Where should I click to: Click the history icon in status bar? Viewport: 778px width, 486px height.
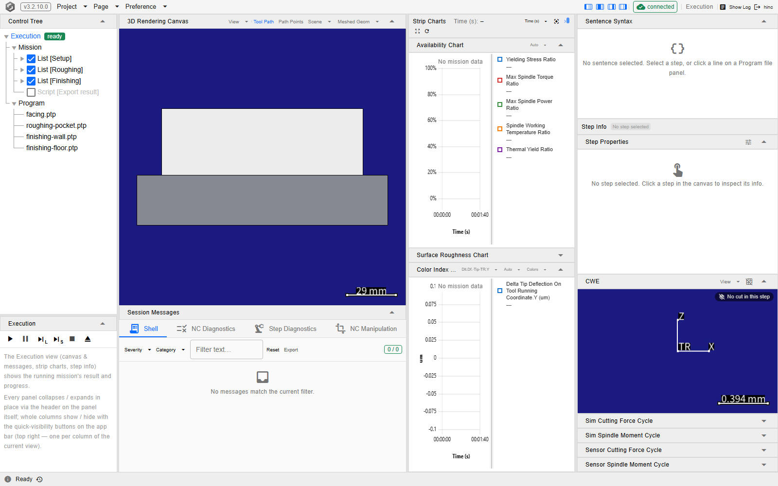[39, 479]
